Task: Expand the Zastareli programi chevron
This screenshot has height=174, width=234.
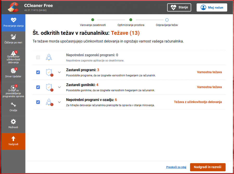Action: point(59,72)
